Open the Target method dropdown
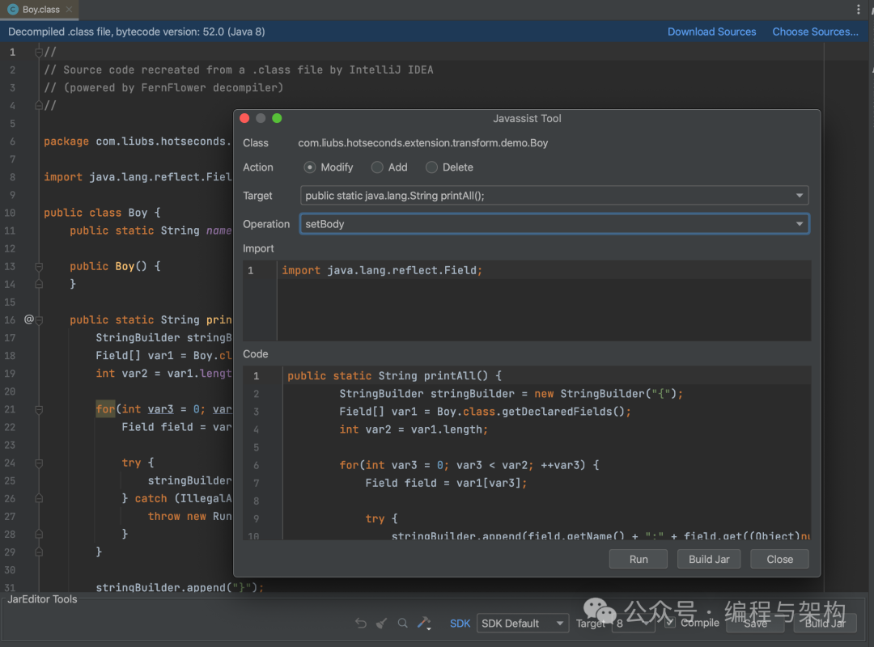 click(x=554, y=196)
